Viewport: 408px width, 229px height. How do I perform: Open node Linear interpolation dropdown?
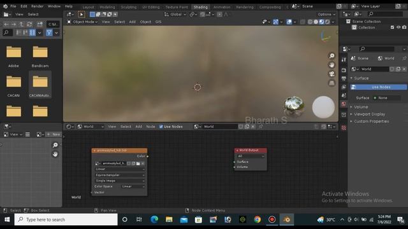click(x=119, y=169)
